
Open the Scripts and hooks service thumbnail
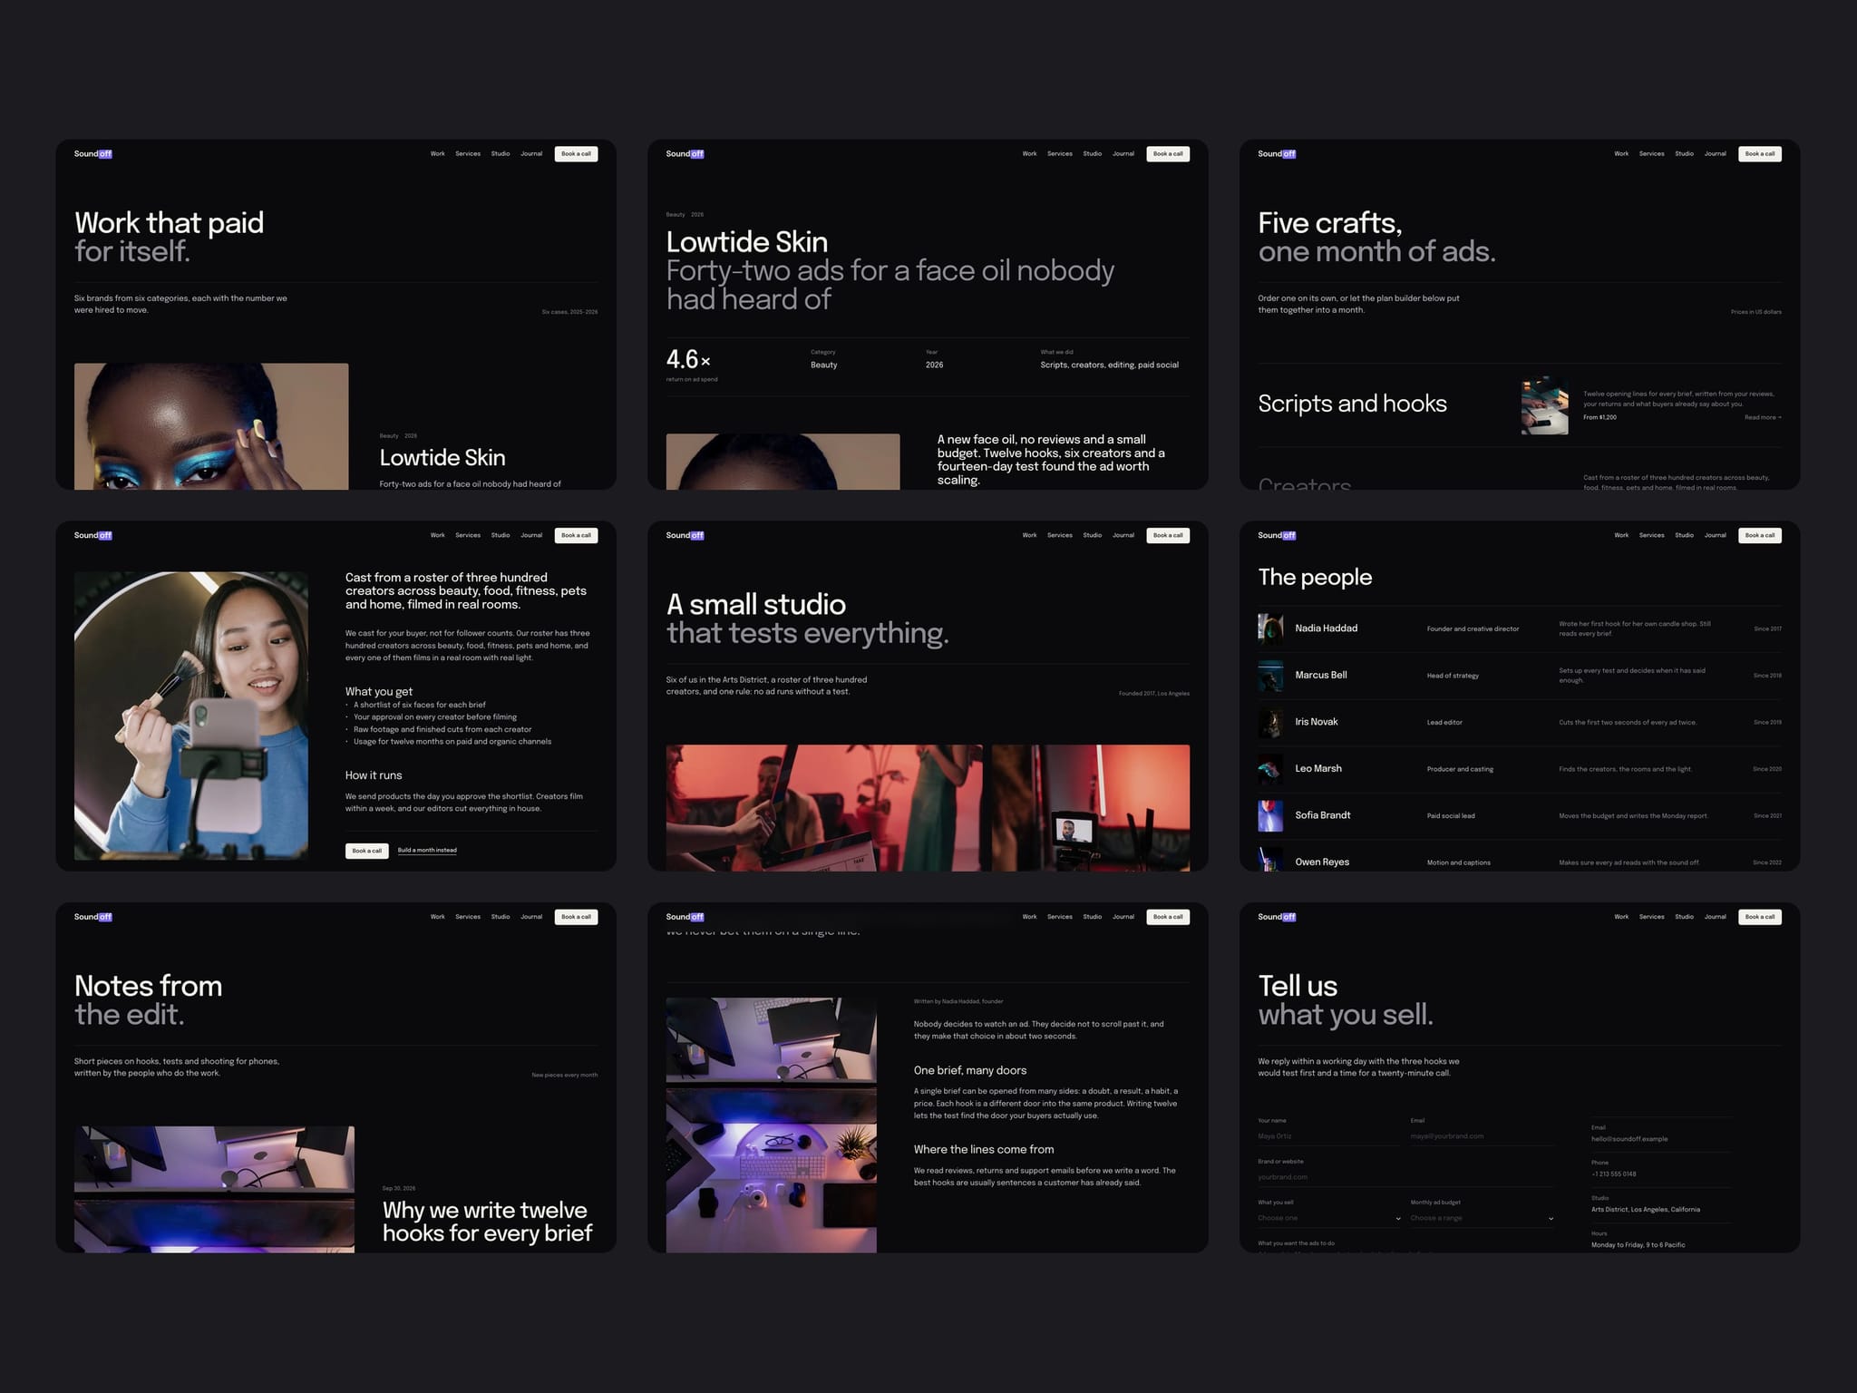tap(1544, 405)
